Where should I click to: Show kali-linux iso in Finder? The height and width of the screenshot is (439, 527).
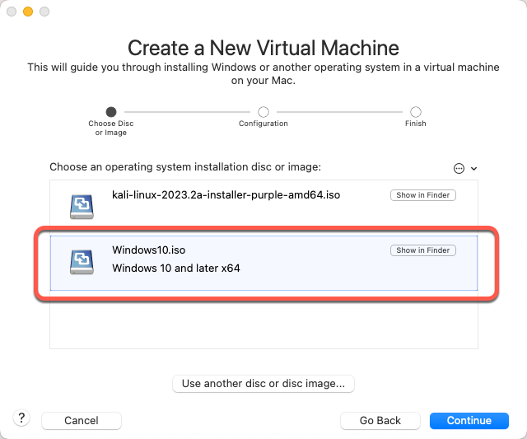422,195
